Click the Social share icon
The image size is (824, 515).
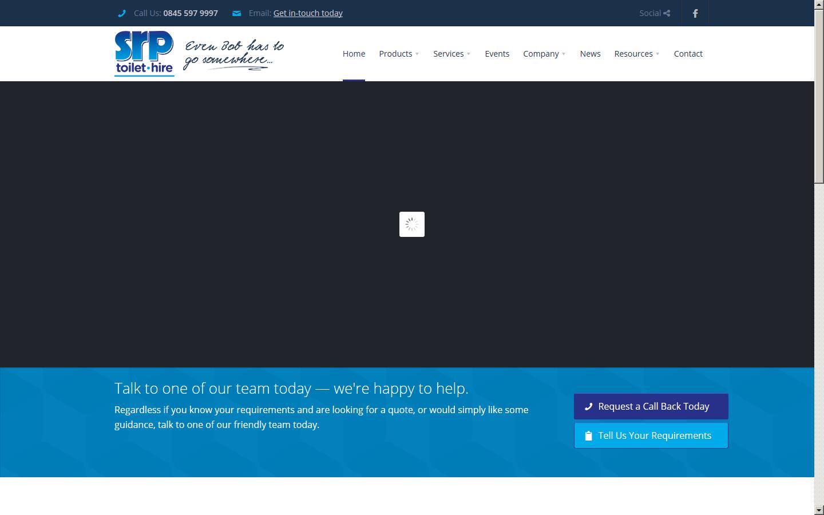[x=667, y=13]
